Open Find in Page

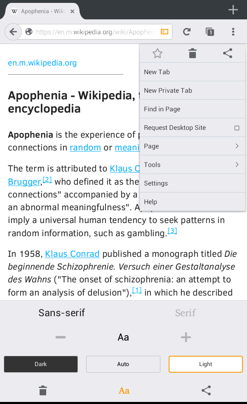click(193, 109)
